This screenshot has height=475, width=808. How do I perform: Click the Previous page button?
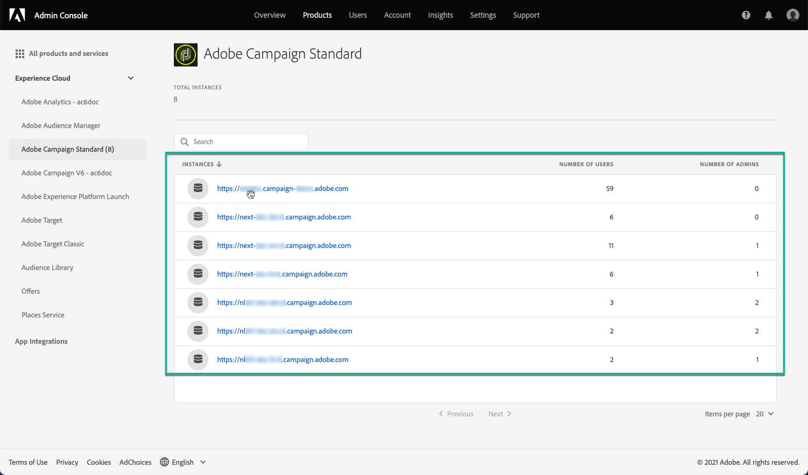click(x=456, y=414)
